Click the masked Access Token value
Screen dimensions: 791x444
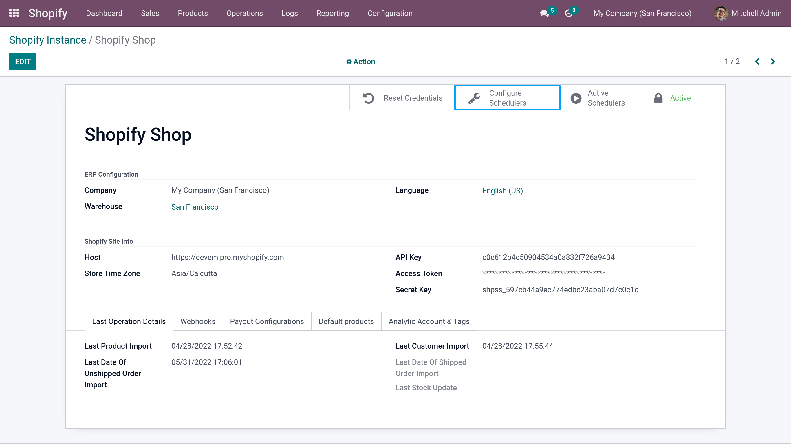544,273
